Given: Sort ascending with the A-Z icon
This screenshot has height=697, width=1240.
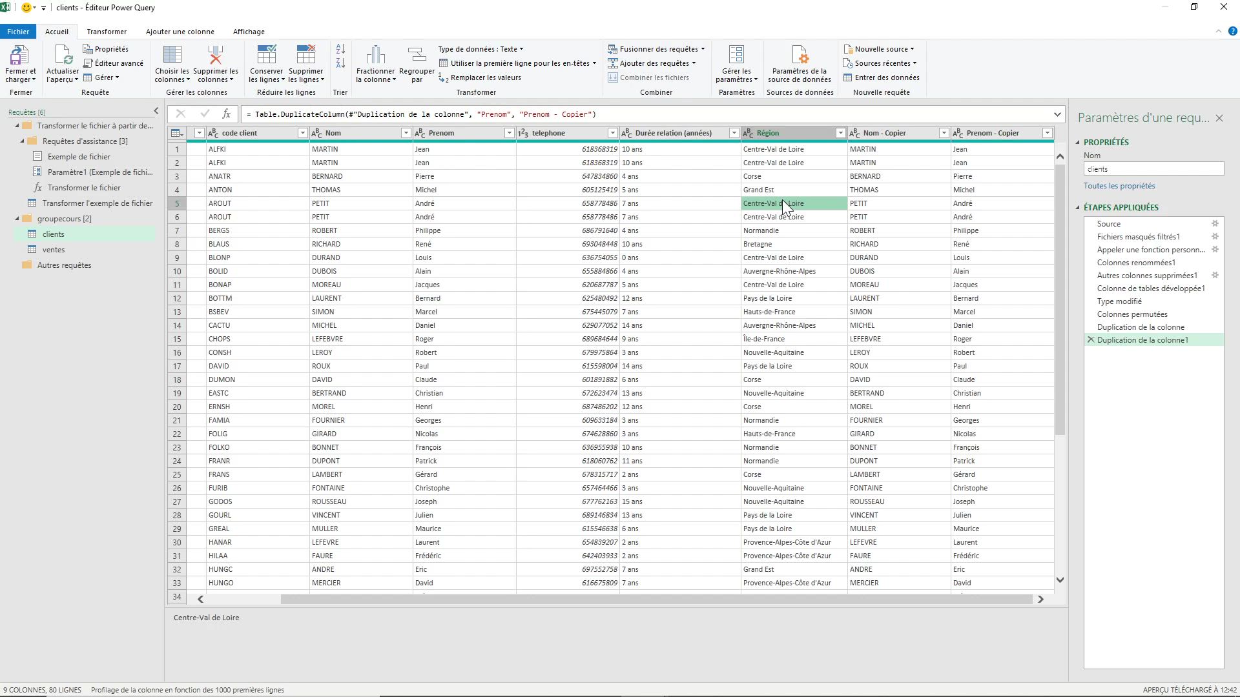Looking at the screenshot, I should pyautogui.click(x=340, y=49).
